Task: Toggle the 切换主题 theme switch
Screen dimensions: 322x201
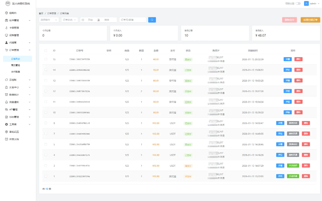Action: pyautogui.click(x=298, y=4)
